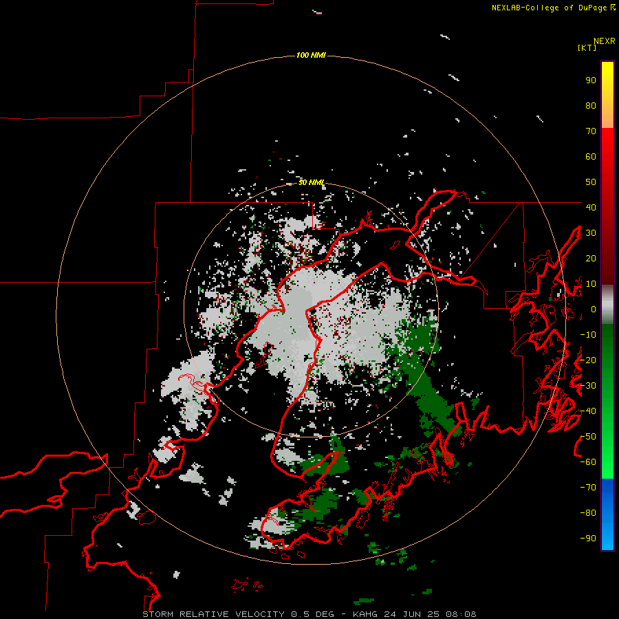Select the -90 value on velocity scale
Image resolution: width=619 pixels, height=619 pixels.
[x=588, y=539]
